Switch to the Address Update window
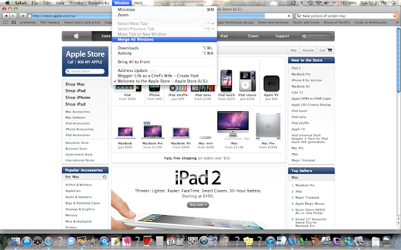Screen dimensions: 401x250 [164, 70]
